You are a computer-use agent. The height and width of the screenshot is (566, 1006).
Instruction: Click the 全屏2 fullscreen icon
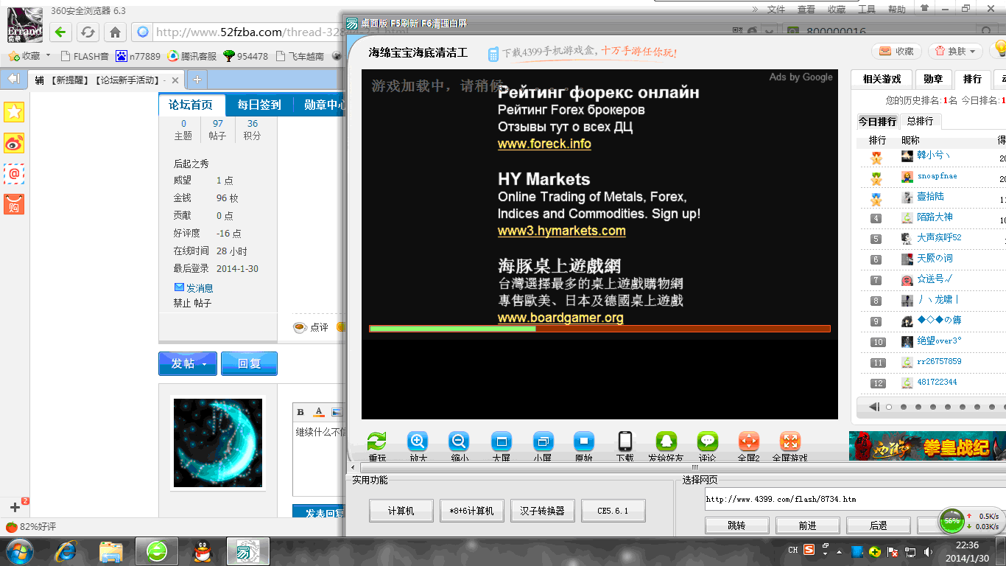pyautogui.click(x=749, y=441)
